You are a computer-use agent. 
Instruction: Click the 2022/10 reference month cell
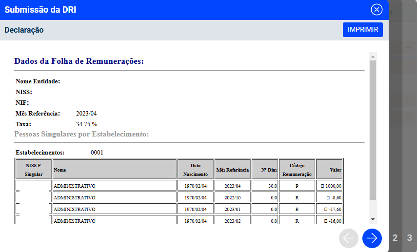(x=233, y=197)
